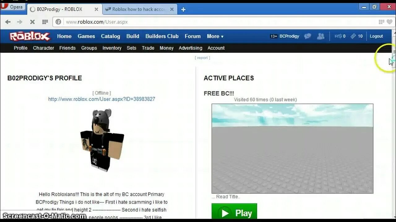Click the 'Visited 60 times (0 last week)' text
The image size is (396, 222).
[x=265, y=100]
